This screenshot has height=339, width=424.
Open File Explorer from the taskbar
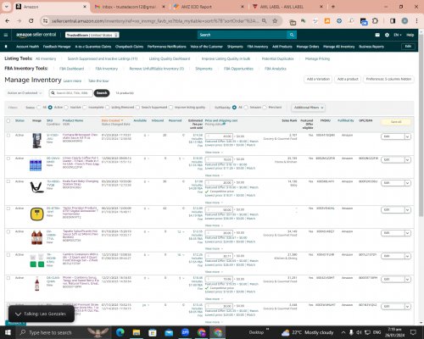(x=137, y=332)
